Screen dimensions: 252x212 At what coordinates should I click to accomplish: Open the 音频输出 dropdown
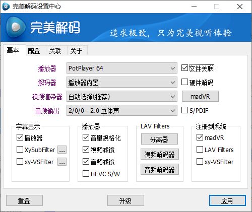(122, 110)
